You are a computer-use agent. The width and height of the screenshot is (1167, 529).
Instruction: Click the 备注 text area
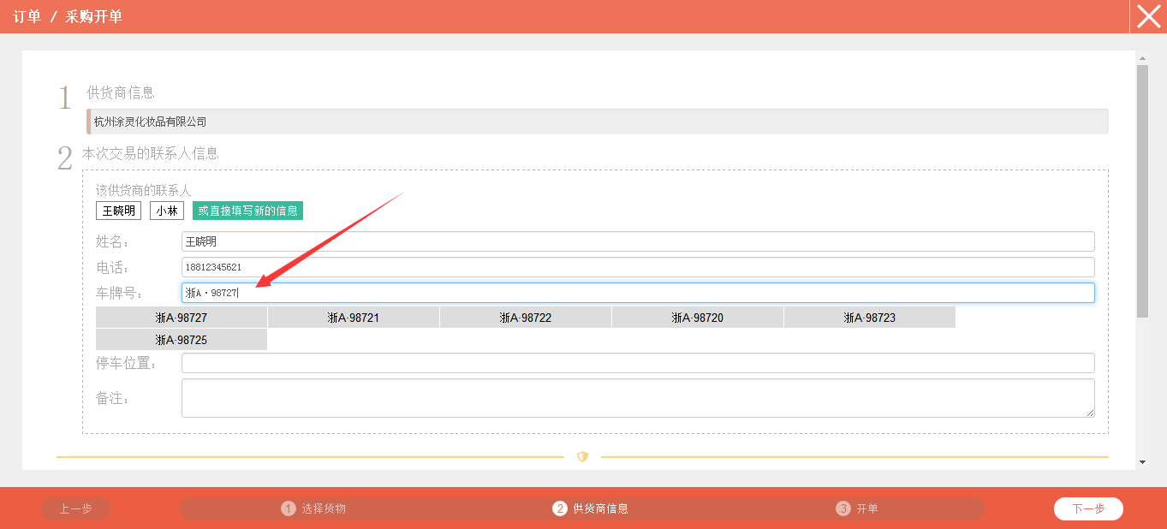(x=637, y=398)
